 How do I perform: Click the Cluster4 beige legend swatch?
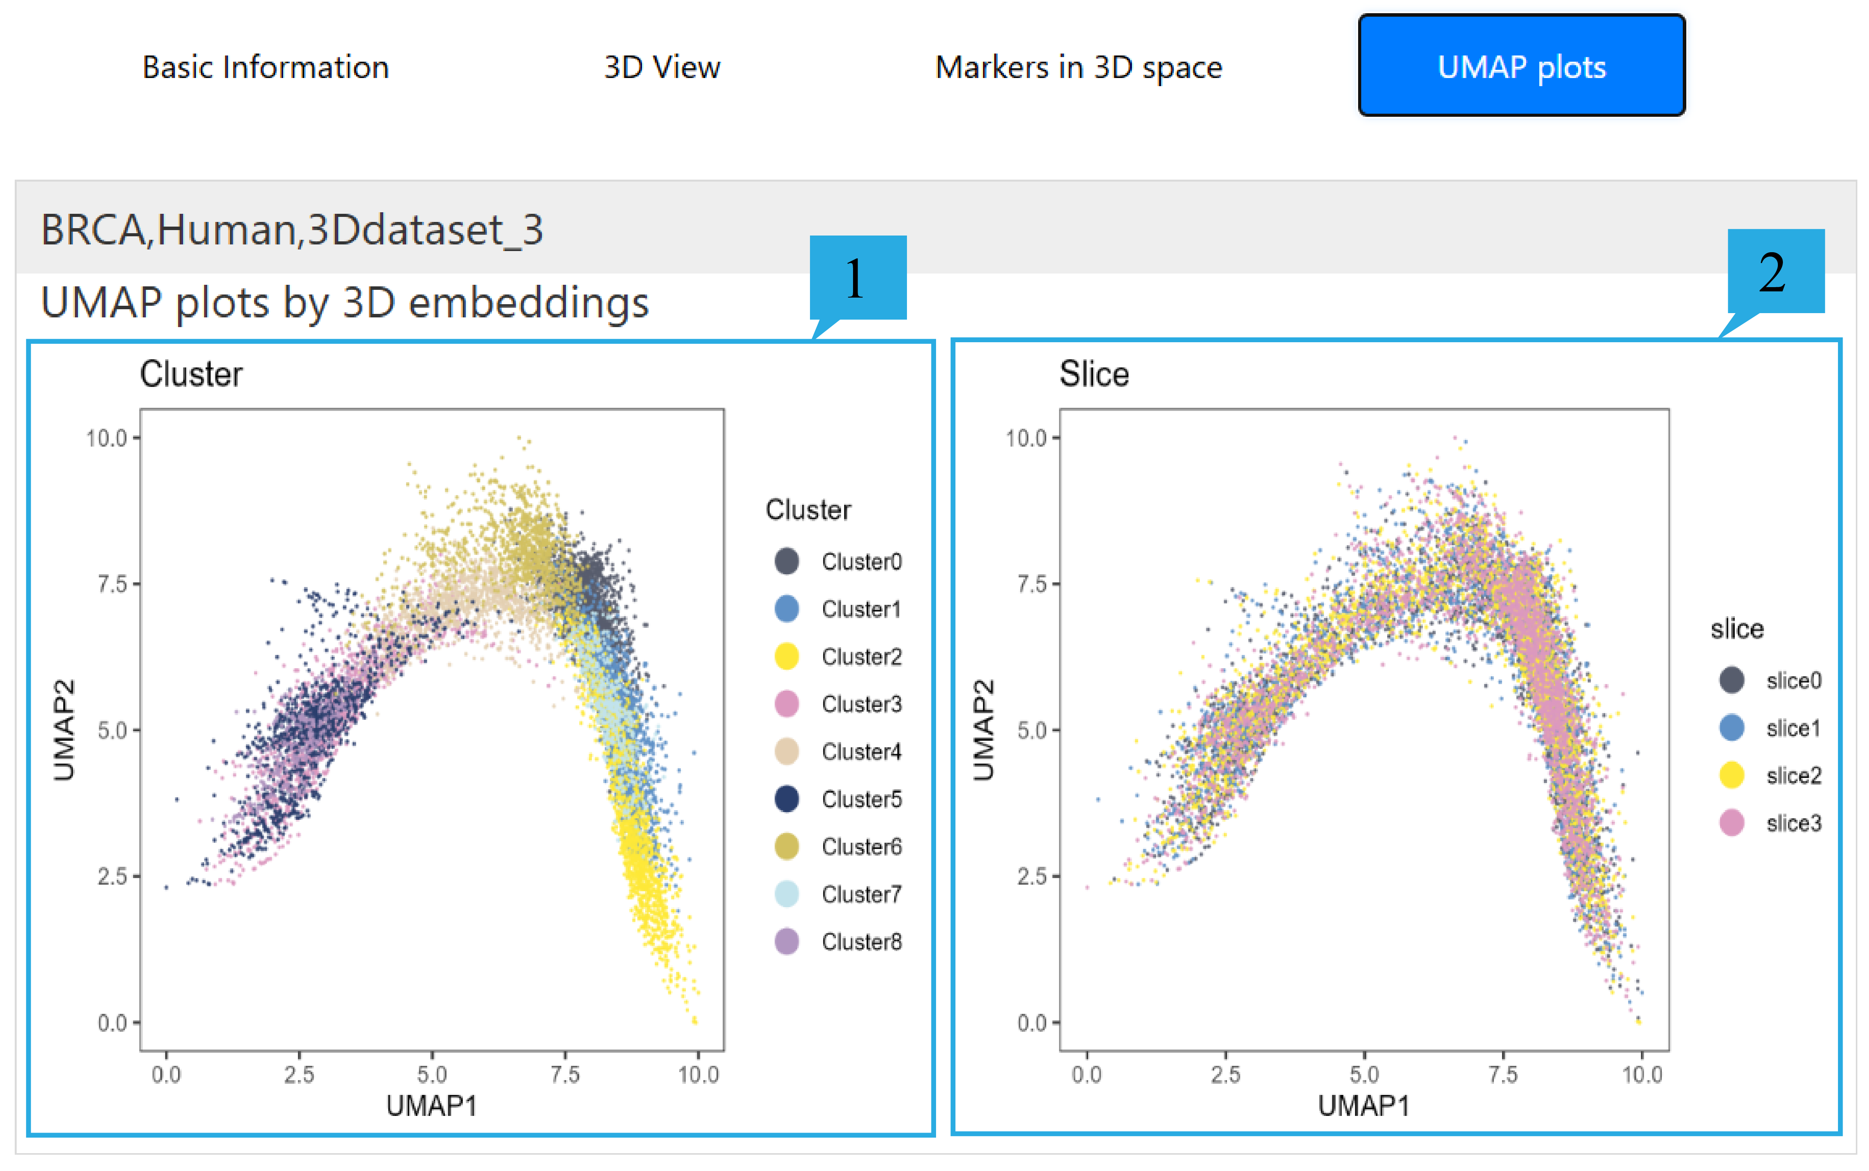(787, 751)
